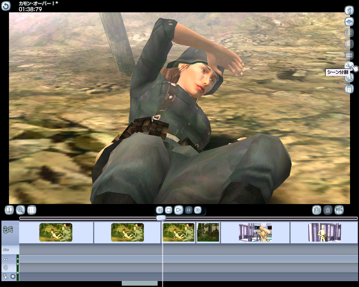The height and width of the screenshot is (287, 359).
Task: Toggle the voice record round button
Action: (x=13, y=277)
